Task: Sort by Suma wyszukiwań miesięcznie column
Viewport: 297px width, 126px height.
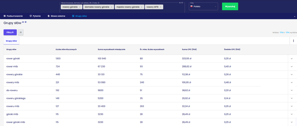Action: [111, 49]
